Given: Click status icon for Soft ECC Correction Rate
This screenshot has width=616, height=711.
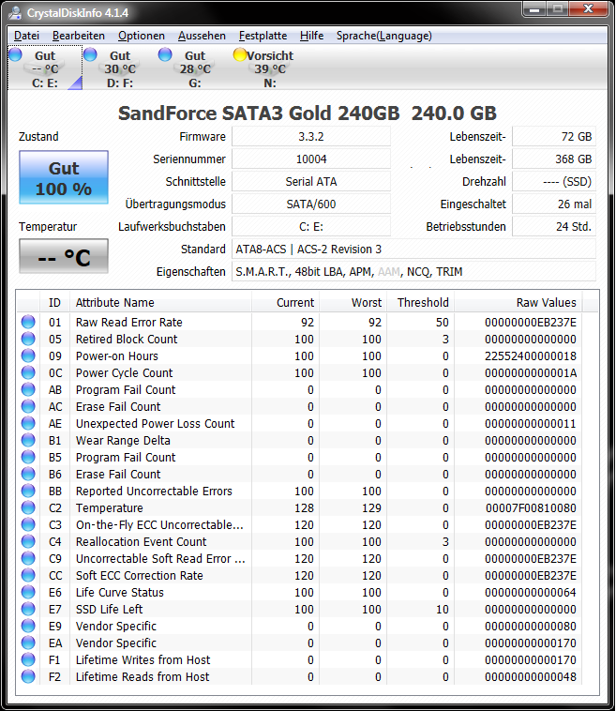Looking at the screenshot, I should [28, 575].
